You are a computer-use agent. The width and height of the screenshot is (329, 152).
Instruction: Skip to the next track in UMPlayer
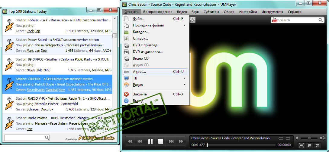171,141
